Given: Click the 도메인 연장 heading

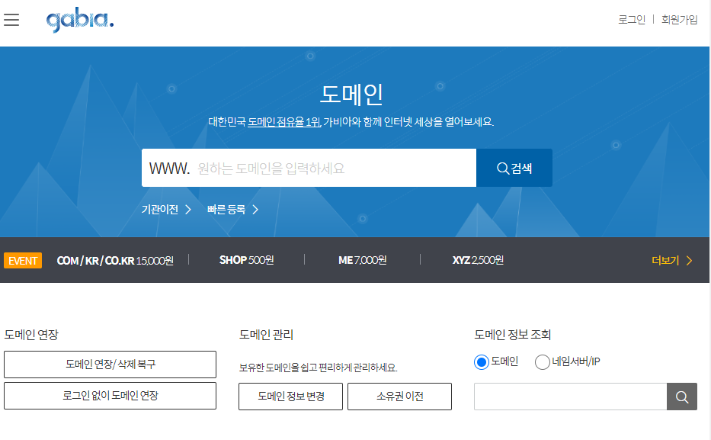Looking at the screenshot, I should [x=31, y=335].
